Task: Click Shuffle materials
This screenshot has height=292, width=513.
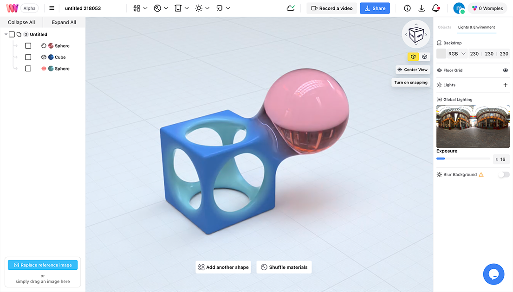Action: [284, 267]
